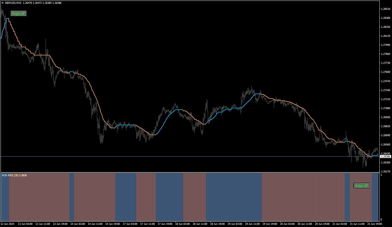Select the 1.27080 price scale label

tap(385, 108)
